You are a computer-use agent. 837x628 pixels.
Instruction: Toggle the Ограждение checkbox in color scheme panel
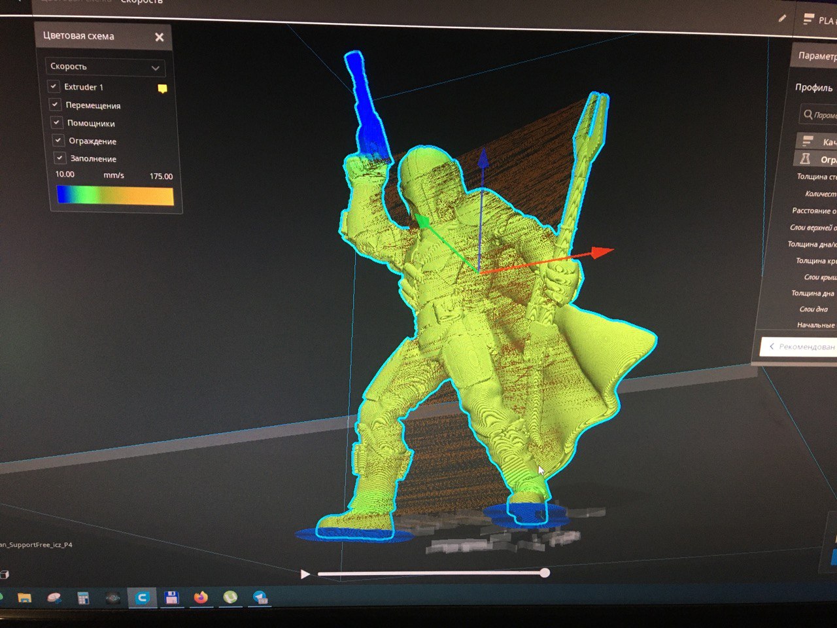58,139
